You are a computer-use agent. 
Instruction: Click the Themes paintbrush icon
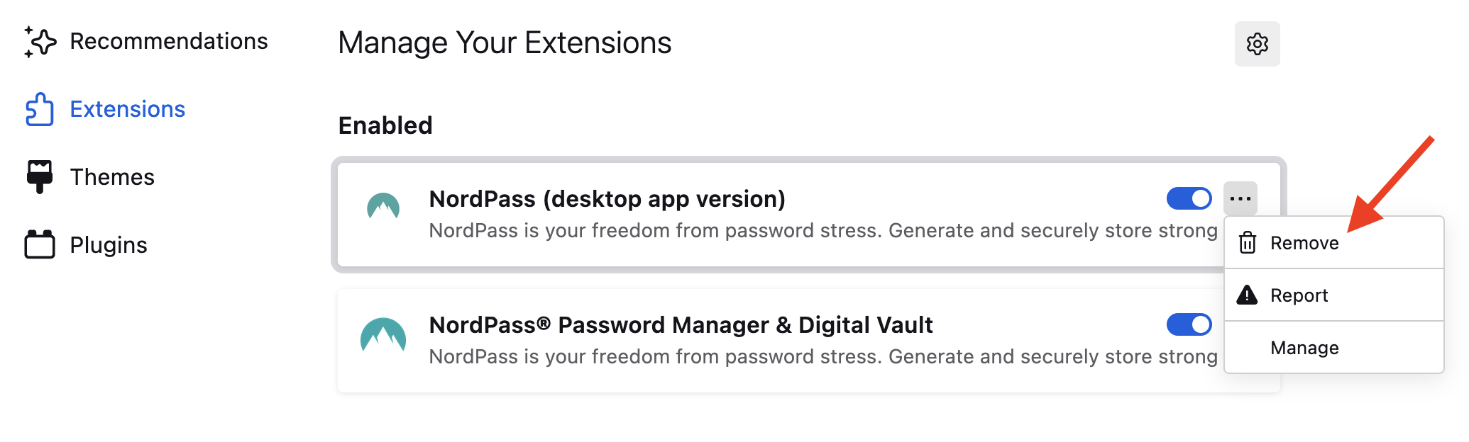(x=40, y=176)
